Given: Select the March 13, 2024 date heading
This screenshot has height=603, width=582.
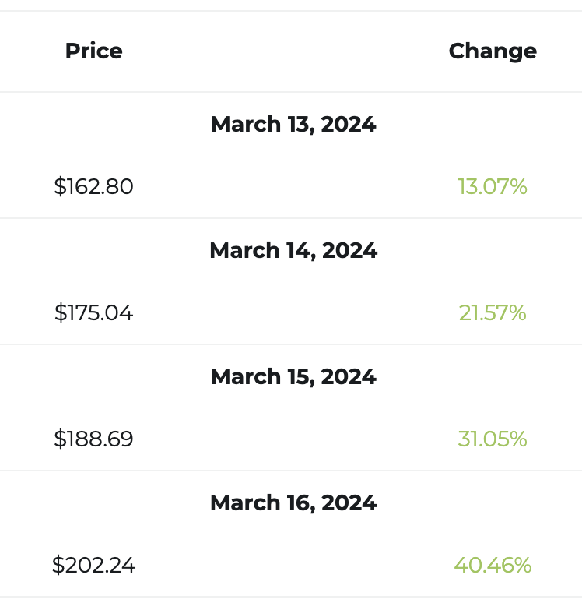Looking at the screenshot, I should (x=293, y=125).
